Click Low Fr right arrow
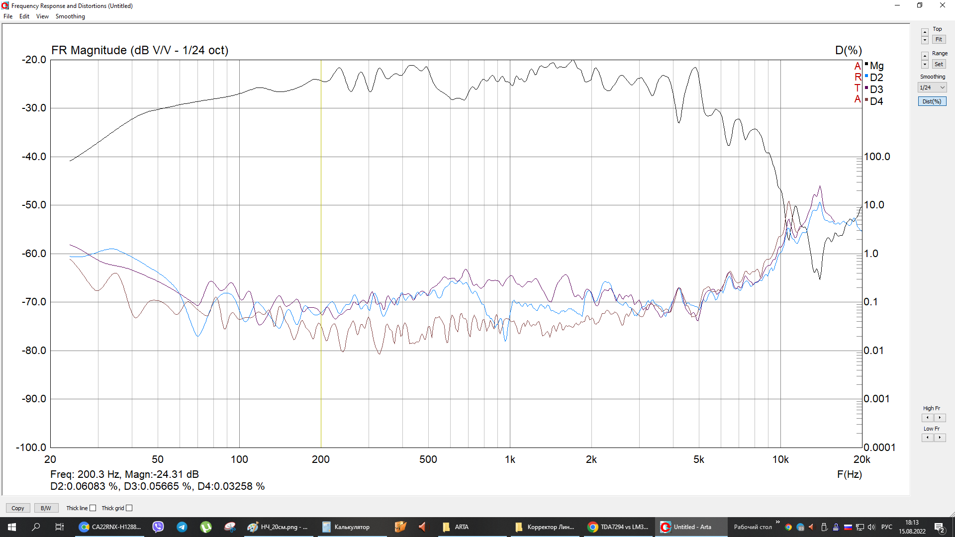Screen dimensions: 955x537 [940, 438]
